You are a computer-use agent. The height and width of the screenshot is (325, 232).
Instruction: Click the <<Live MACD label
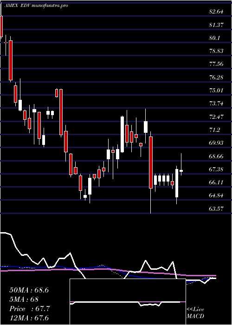(x=195, y=313)
